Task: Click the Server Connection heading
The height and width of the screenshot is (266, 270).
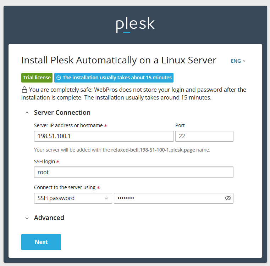Action: (62, 113)
